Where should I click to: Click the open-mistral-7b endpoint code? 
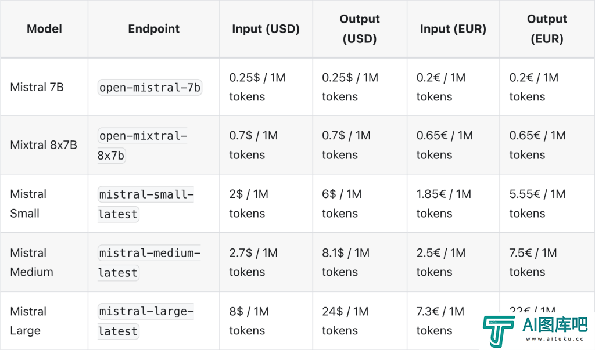click(x=150, y=88)
